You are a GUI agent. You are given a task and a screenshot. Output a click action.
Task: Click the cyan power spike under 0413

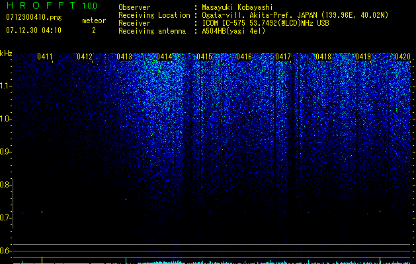coord(126,261)
